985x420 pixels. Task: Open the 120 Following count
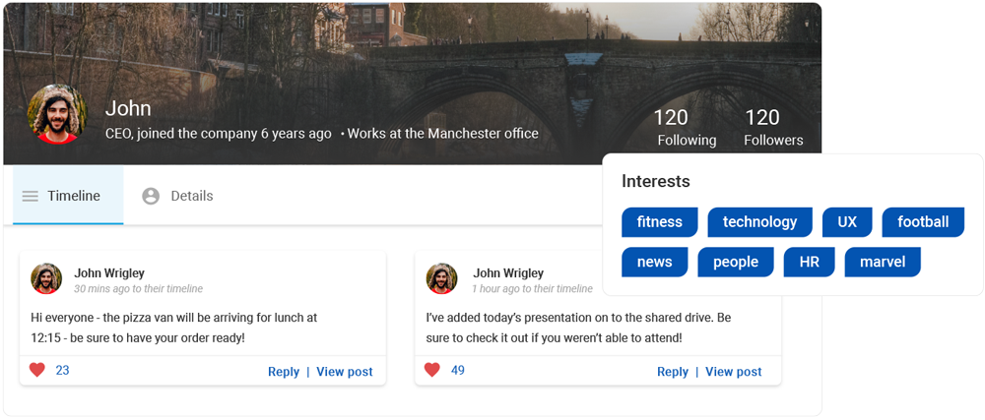(687, 127)
